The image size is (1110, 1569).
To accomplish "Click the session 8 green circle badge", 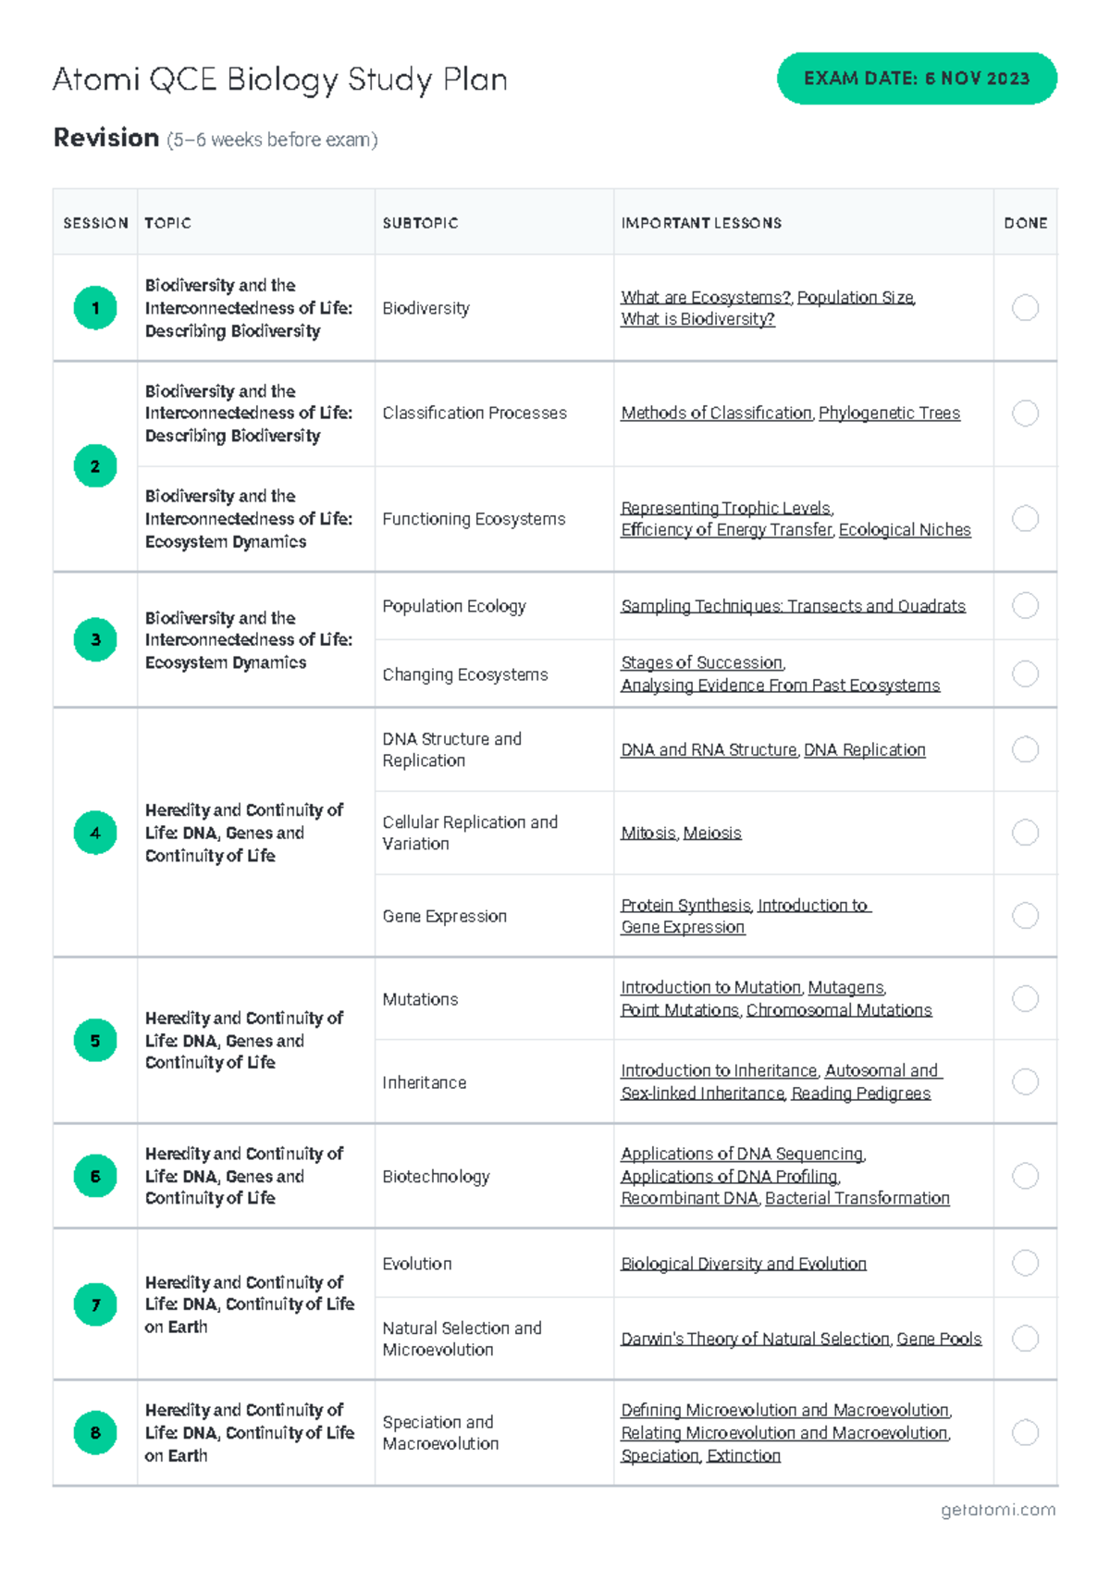I will [95, 1433].
